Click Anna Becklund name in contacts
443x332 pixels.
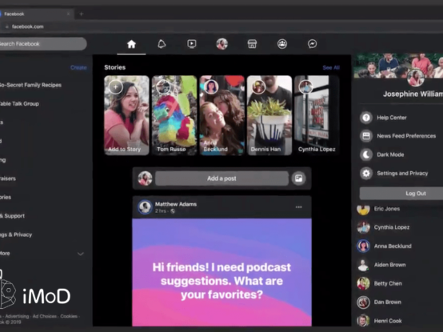(393, 246)
